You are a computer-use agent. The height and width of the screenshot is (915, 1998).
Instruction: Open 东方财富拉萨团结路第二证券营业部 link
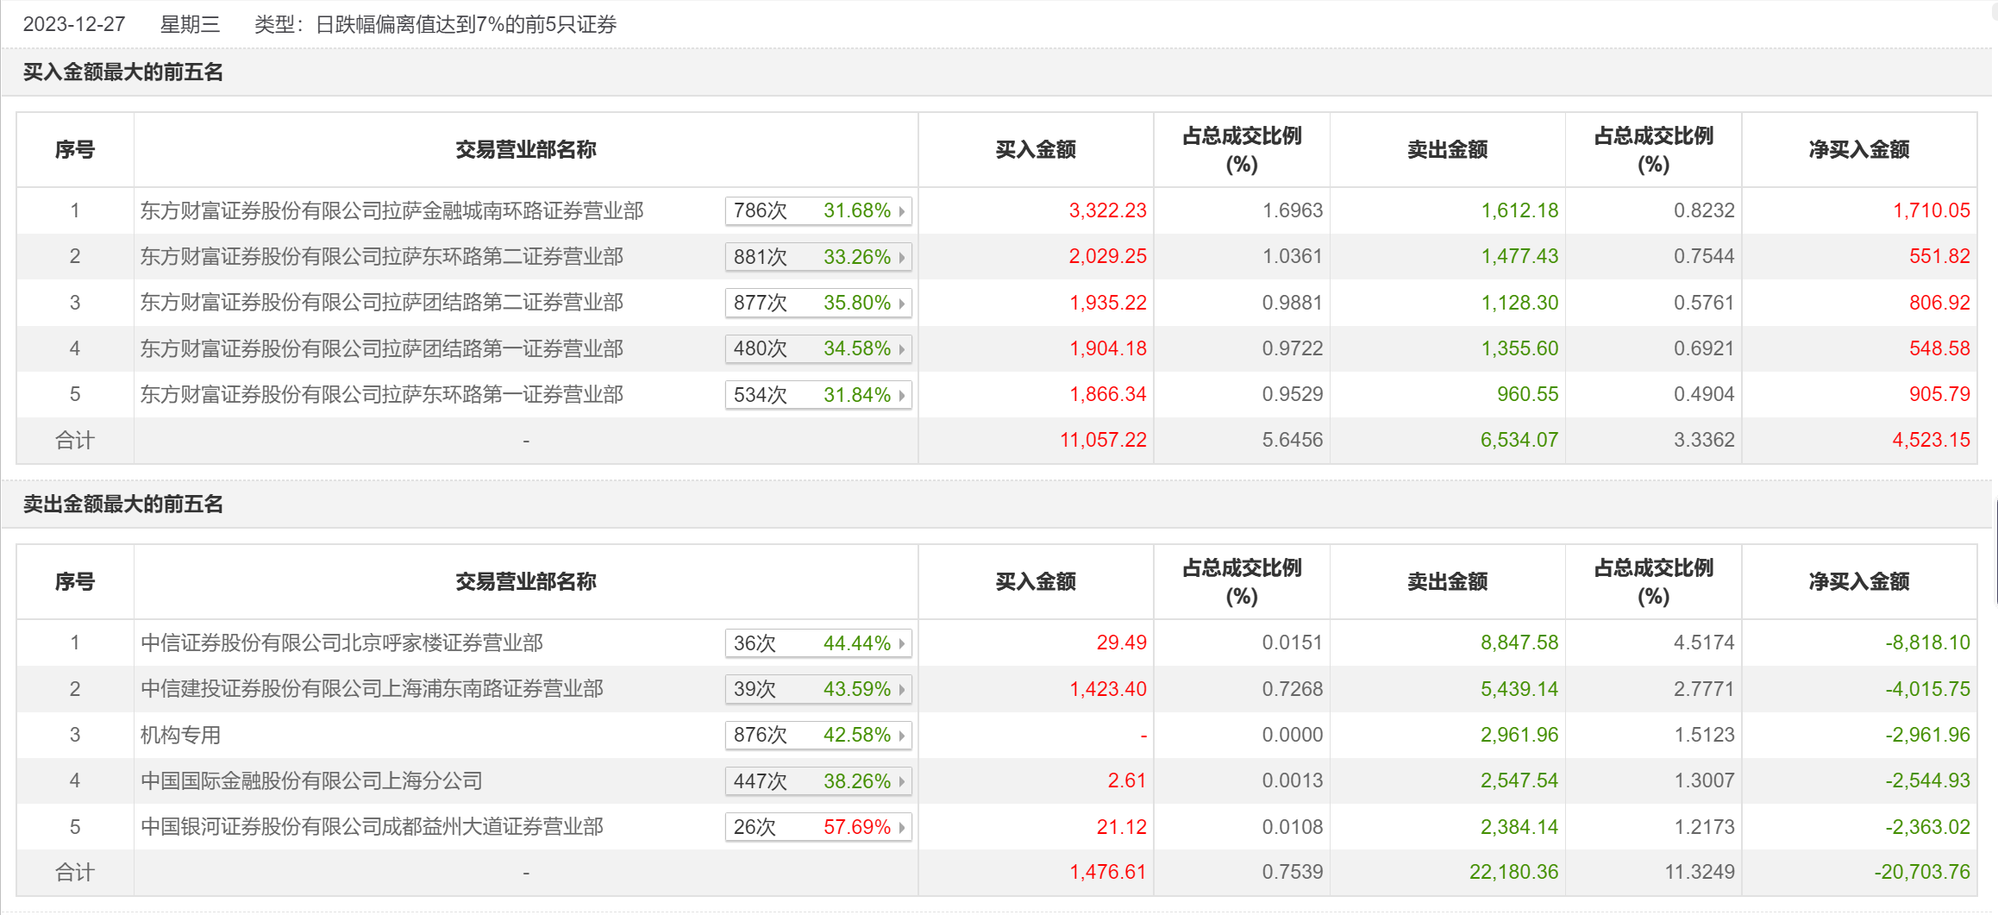click(x=381, y=303)
